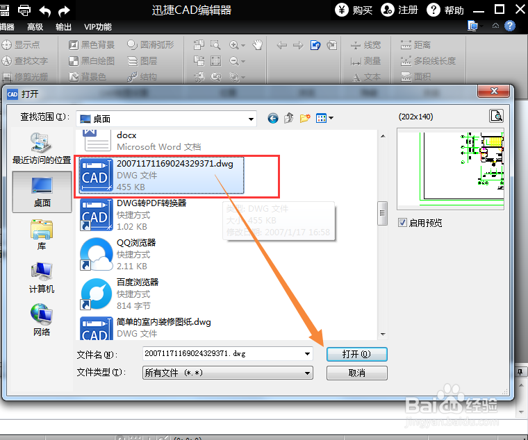Image resolution: width=528 pixels, height=440 pixels.
Task: Click the drawing preview thumbnail
Action: 451,169
